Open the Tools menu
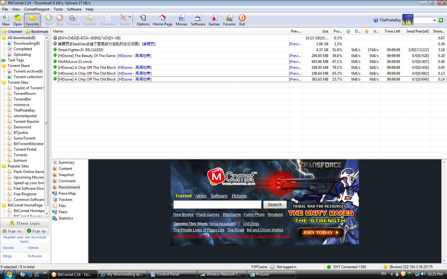Image resolution: width=447 pixels, height=279 pixels. coord(58,9)
